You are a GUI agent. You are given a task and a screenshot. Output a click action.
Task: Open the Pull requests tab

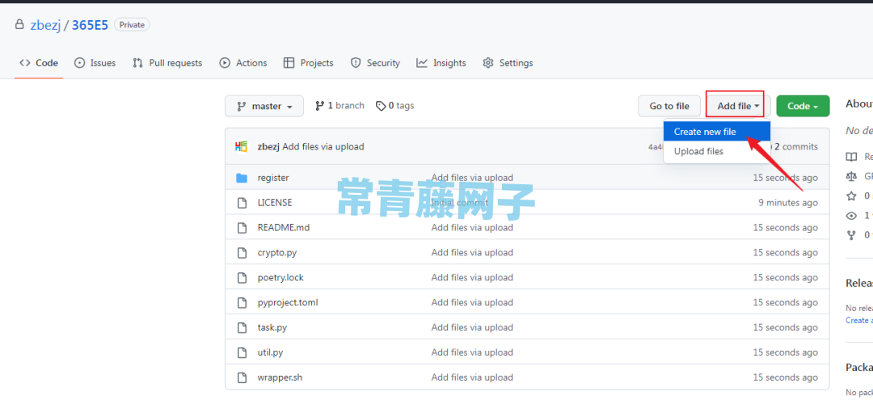167,63
